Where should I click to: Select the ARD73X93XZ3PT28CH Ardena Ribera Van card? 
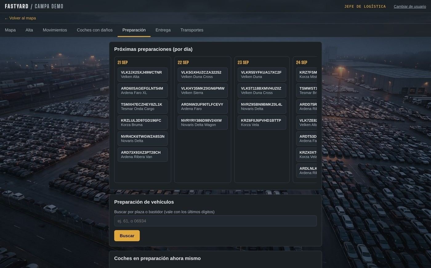(143, 155)
